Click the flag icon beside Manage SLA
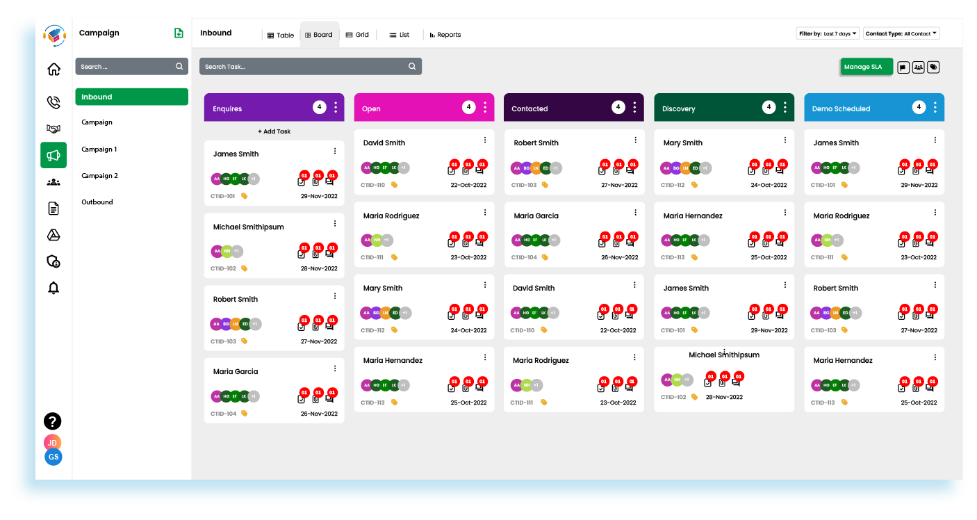Screen dimensions: 977x520 pyautogui.click(x=903, y=67)
